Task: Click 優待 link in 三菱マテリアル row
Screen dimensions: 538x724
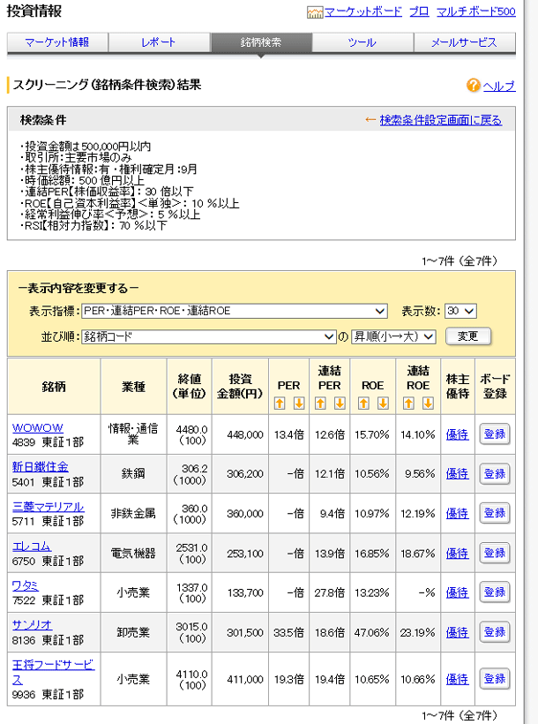Action: [457, 514]
